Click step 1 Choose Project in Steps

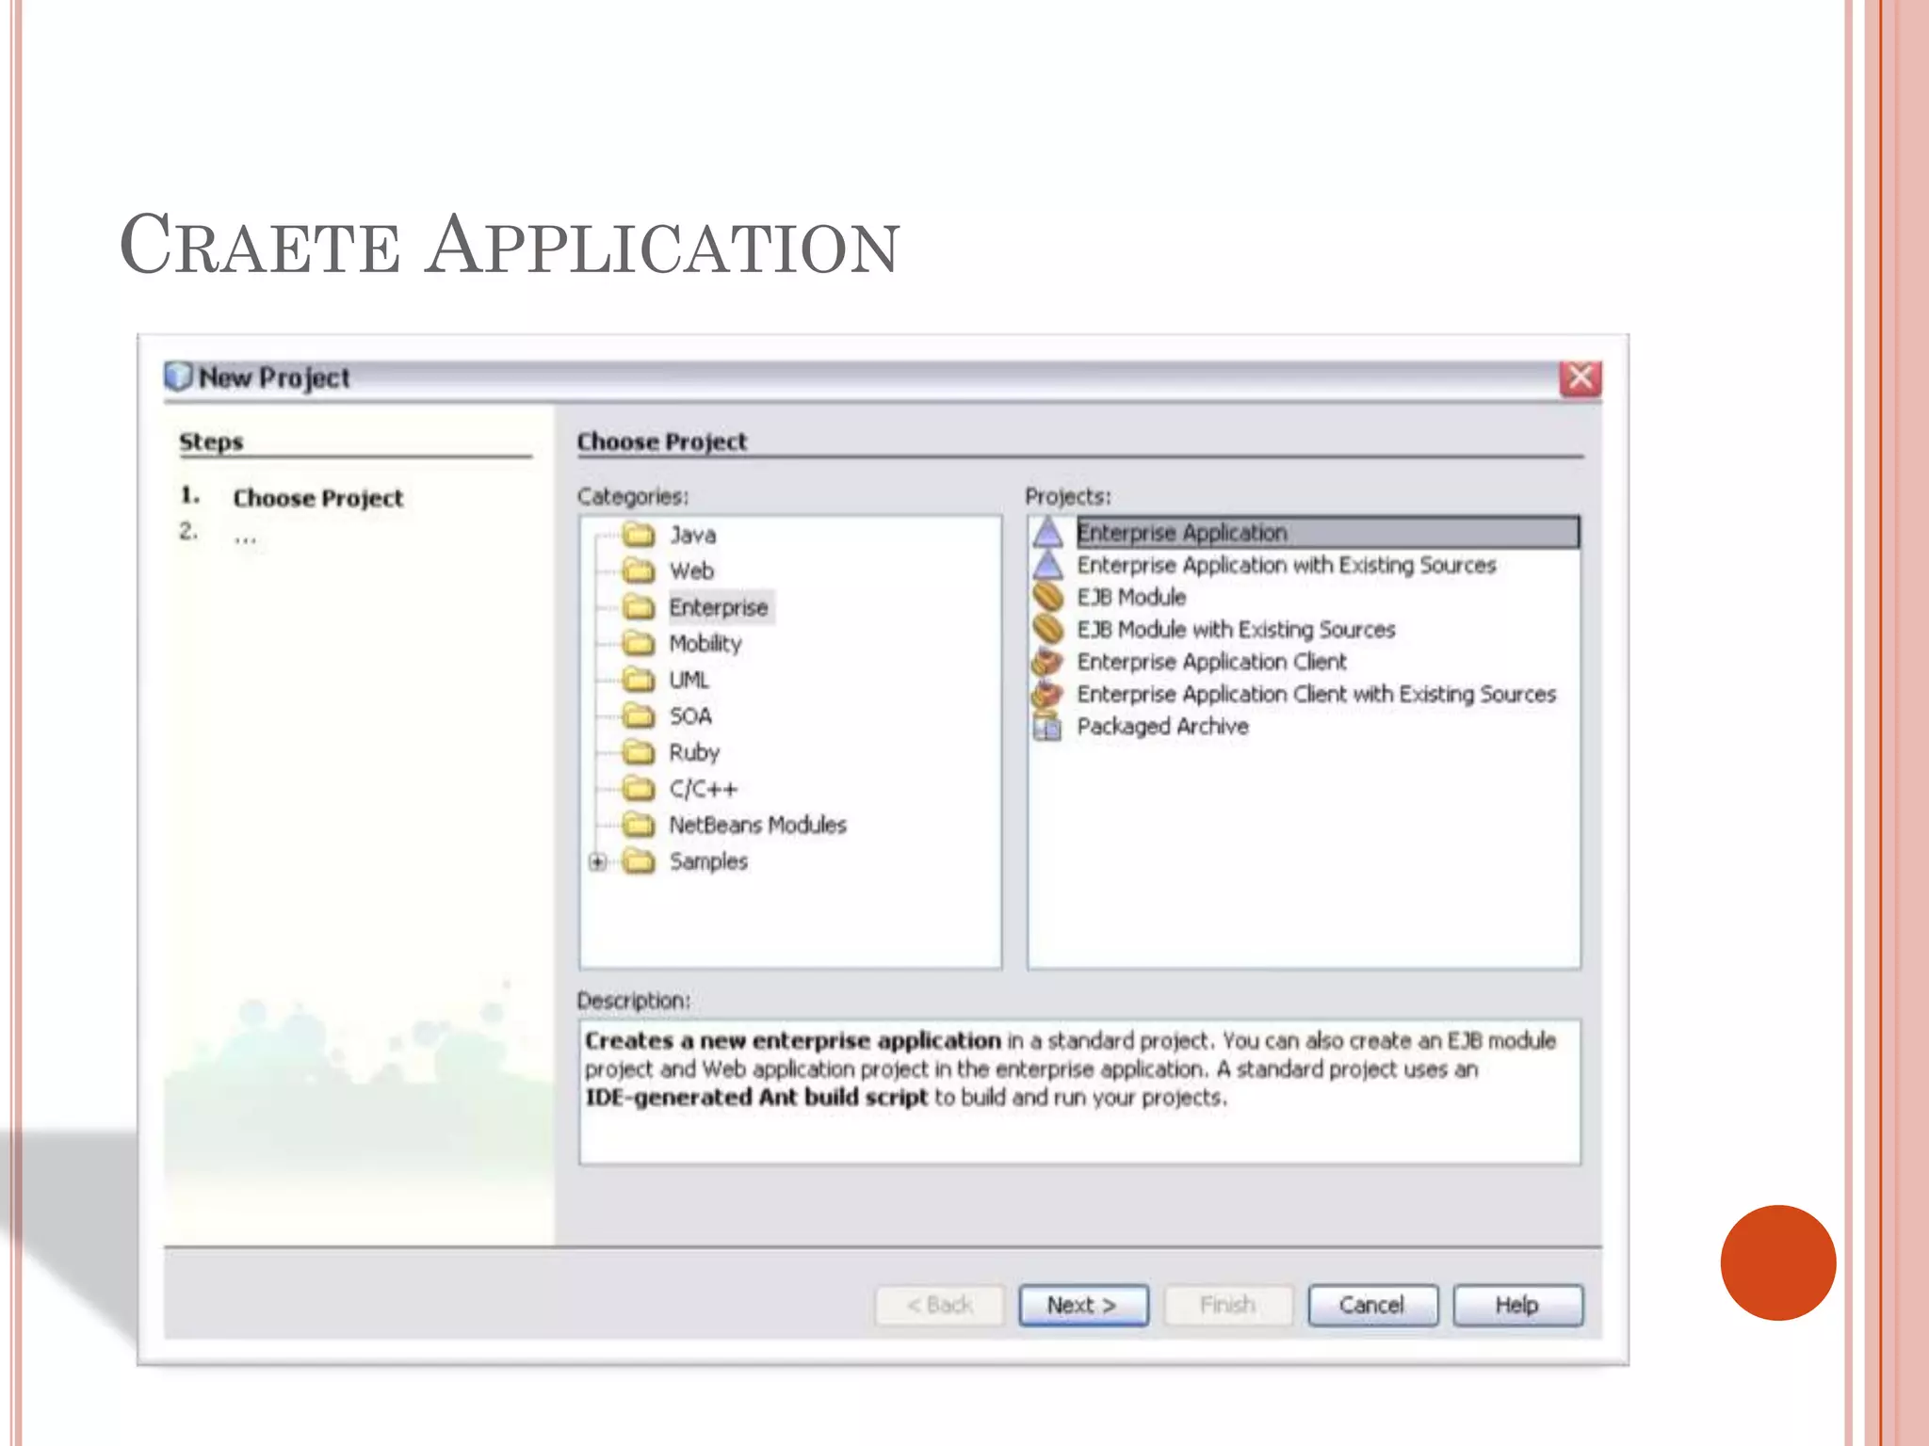pyautogui.click(x=317, y=498)
